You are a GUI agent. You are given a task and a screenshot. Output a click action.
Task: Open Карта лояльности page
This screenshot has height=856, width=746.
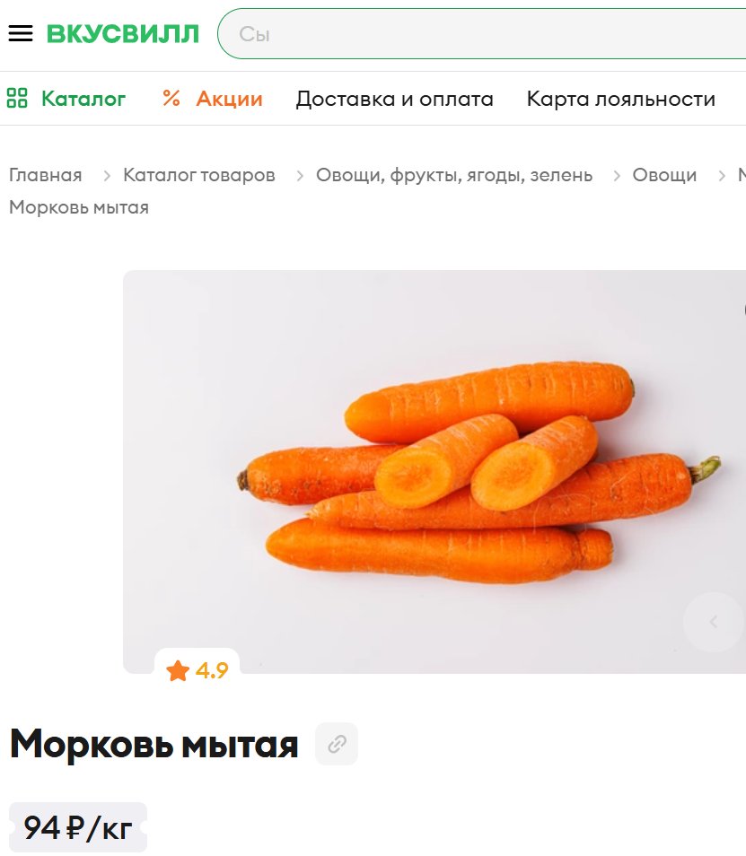coord(621,99)
